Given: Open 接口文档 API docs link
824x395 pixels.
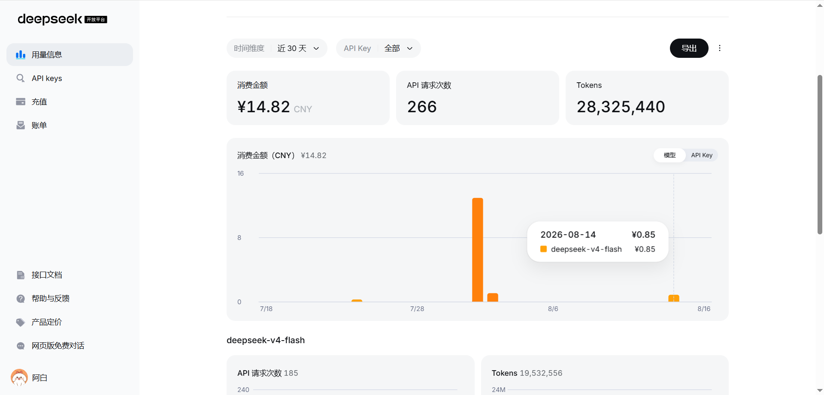Looking at the screenshot, I should (x=70, y=275).
